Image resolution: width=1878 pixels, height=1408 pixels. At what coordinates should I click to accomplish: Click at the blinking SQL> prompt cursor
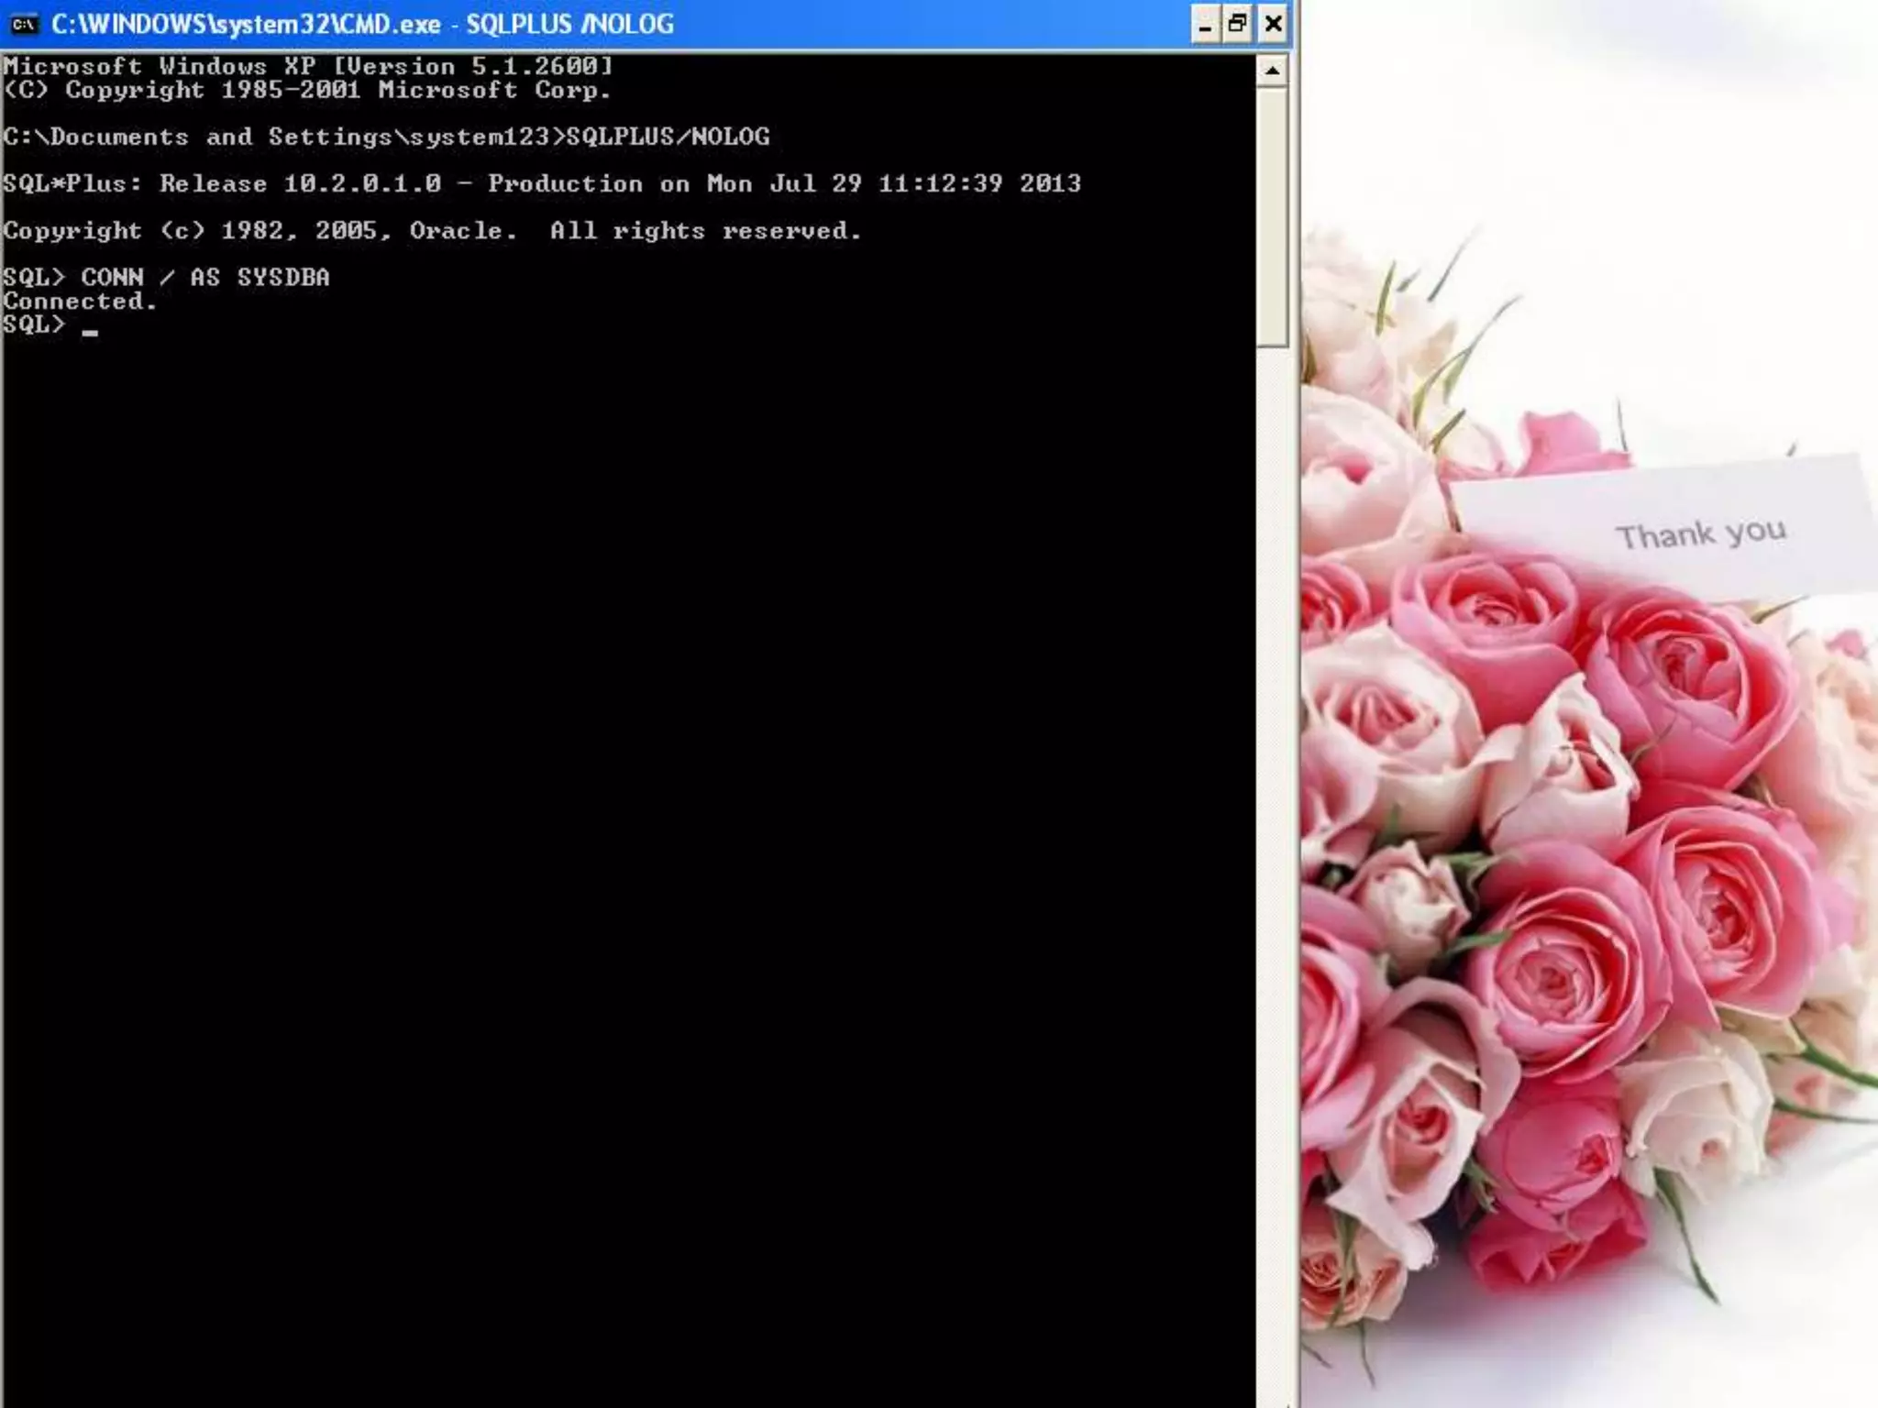[90, 328]
